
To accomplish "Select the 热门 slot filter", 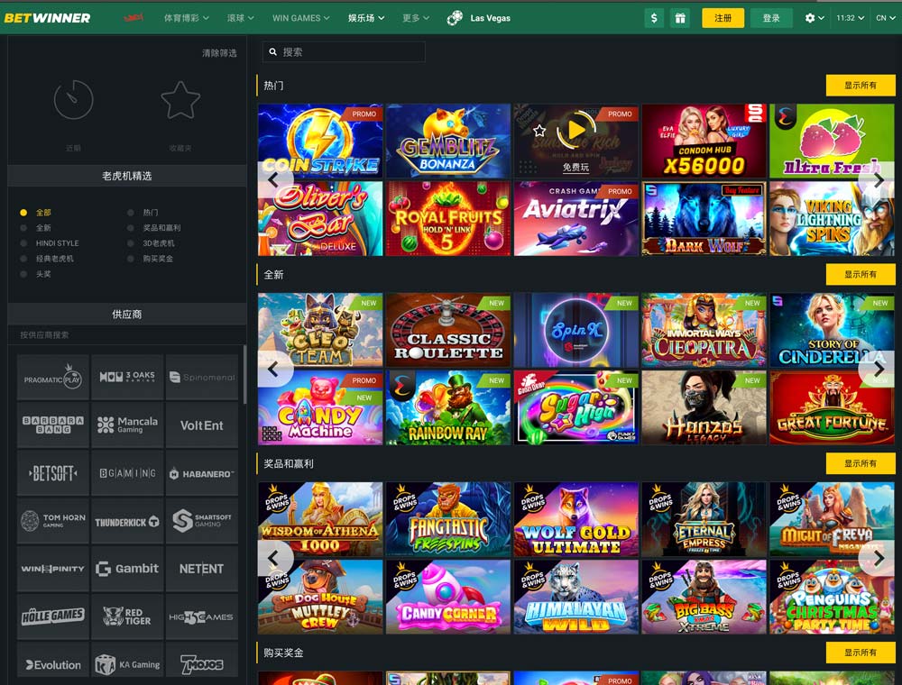I will click(x=143, y=213).
